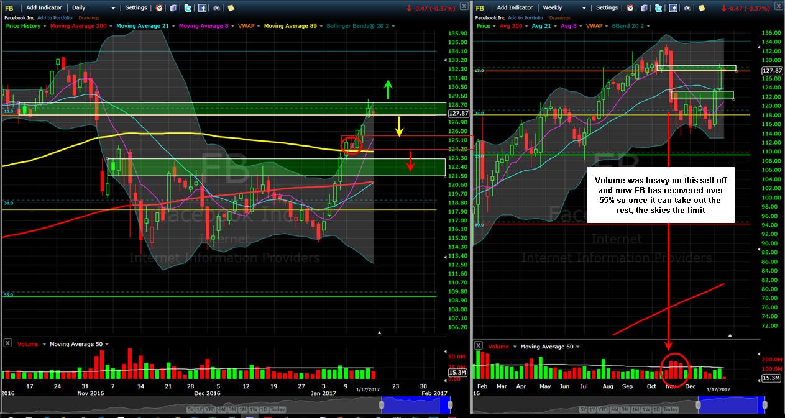Click the Twitter share icon on weekly chart
785x418 pixels.
(x=658, y=8)
